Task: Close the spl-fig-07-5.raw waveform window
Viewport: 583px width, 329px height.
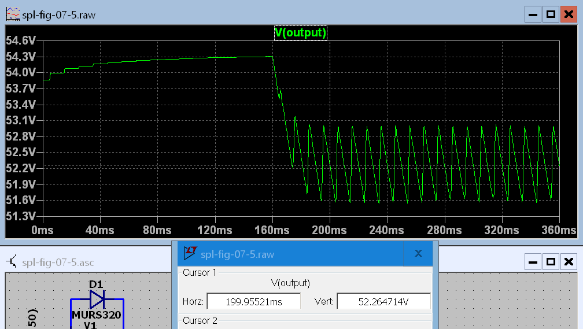Action: click(x=568, y=14)
